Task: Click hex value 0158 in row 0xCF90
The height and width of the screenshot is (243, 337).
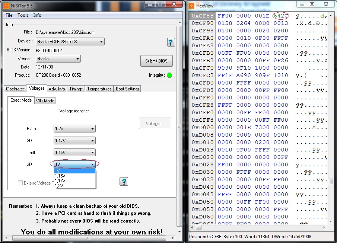Action: pos(225,23)
